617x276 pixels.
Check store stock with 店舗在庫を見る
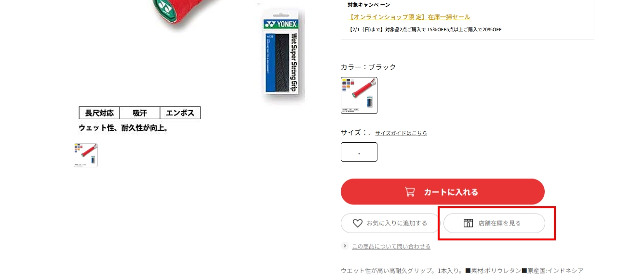(494, 223)
